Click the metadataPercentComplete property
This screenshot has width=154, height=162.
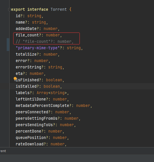[42, 105]
